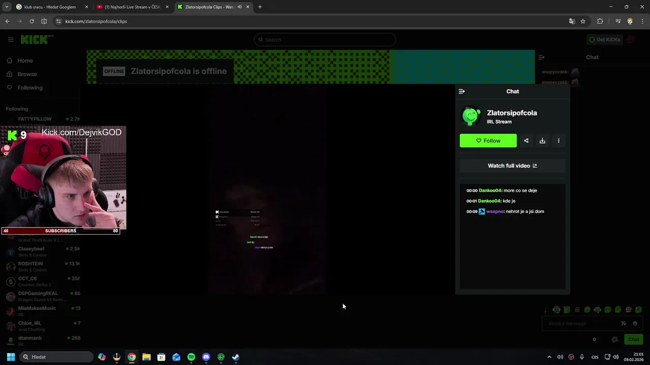Image resolution: width=650 pixels, height=365 pixels.
Task: Open Browse in Kick sidebar
Action: (x=27, y=74)
